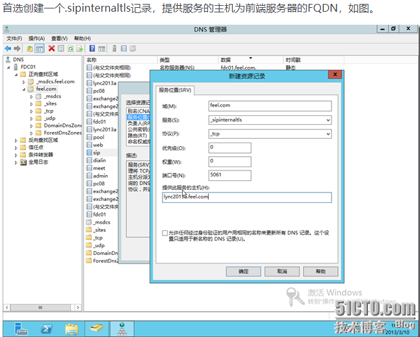Screen dimensions: 420x337
Task: Refresh the view with toolbar icon
Action: (70, 49)
